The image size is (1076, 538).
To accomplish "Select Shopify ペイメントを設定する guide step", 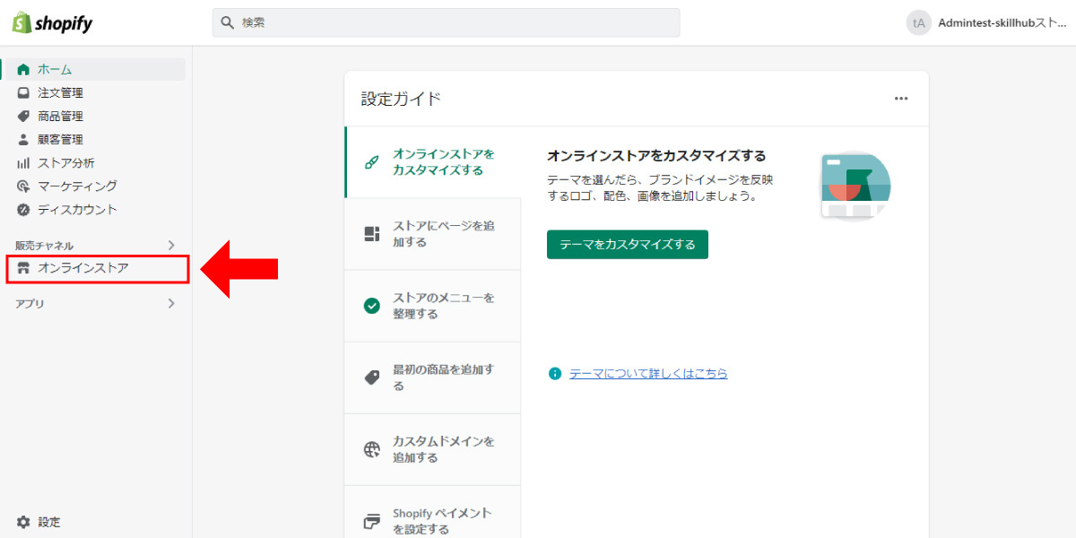I will [x=433, y=512].
